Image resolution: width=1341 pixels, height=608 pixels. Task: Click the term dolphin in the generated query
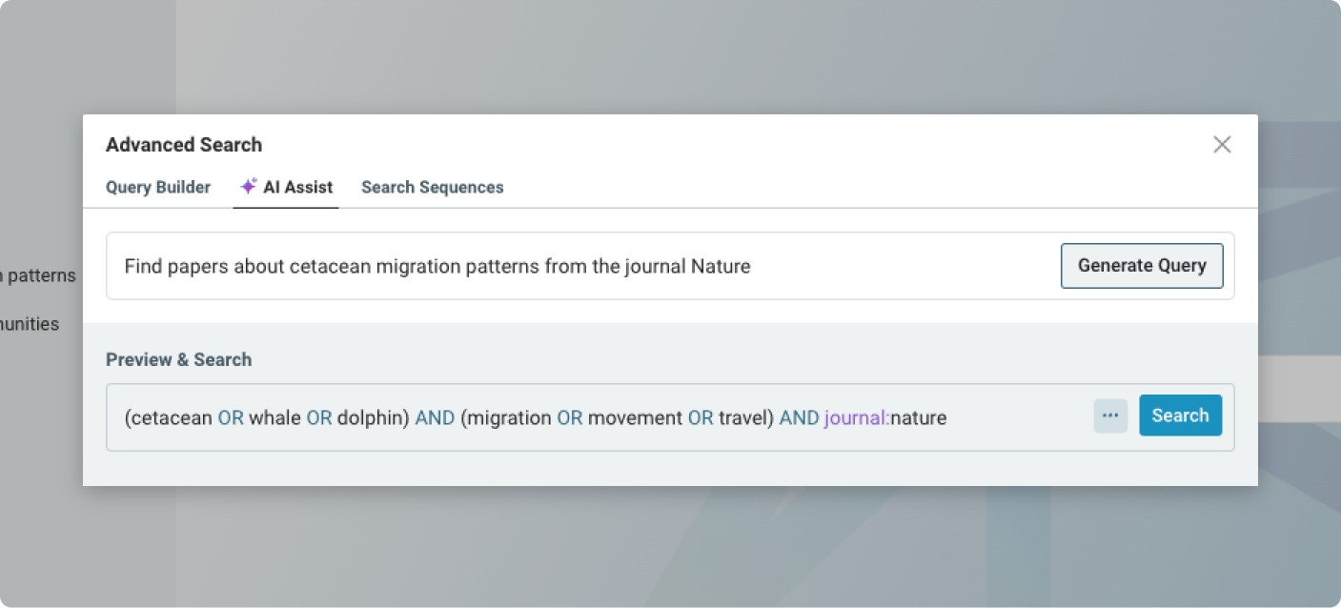(371, 417)
